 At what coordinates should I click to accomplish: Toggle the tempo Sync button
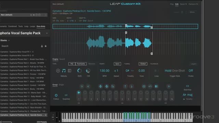point(117,64)
